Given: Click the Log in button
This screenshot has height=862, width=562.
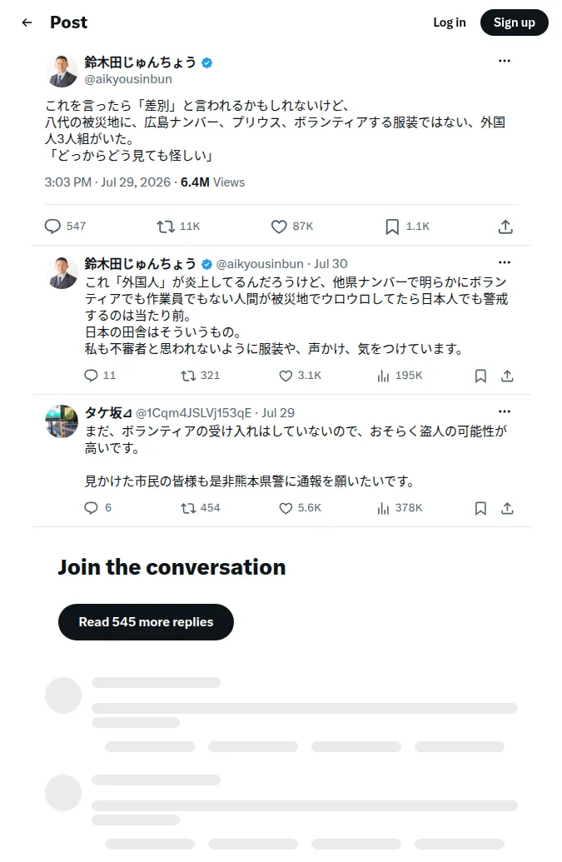Looking at the screenshot, I should pos(450,22).
